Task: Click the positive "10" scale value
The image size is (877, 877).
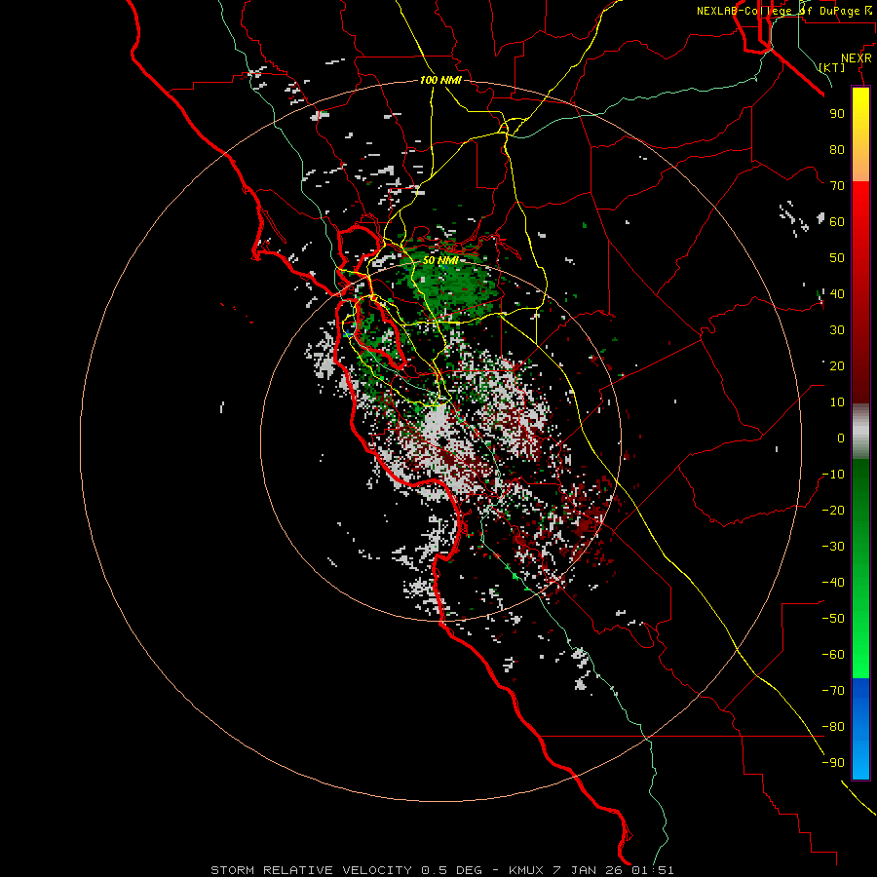Action: click(837, 402)
